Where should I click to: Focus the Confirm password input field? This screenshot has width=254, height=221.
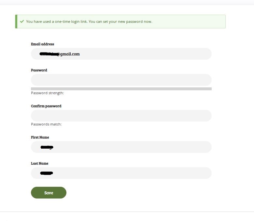tap(121, 116)
